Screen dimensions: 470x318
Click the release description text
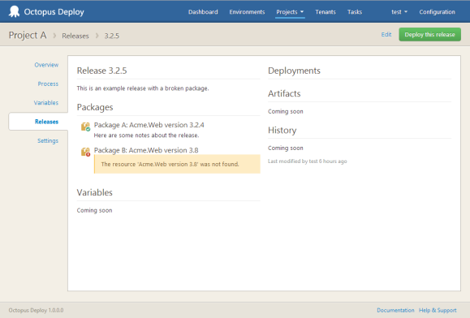point(143,88)
